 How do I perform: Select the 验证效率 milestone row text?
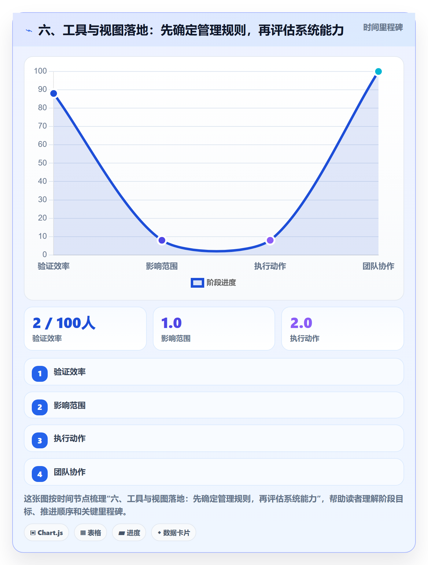pyautogui.click(x=70, y=372)
